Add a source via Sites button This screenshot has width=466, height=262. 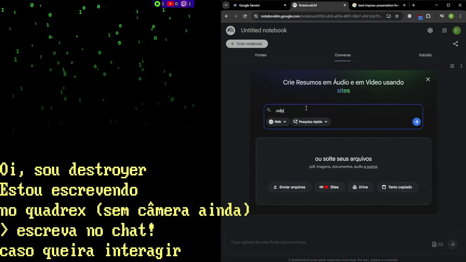point(329,187)
